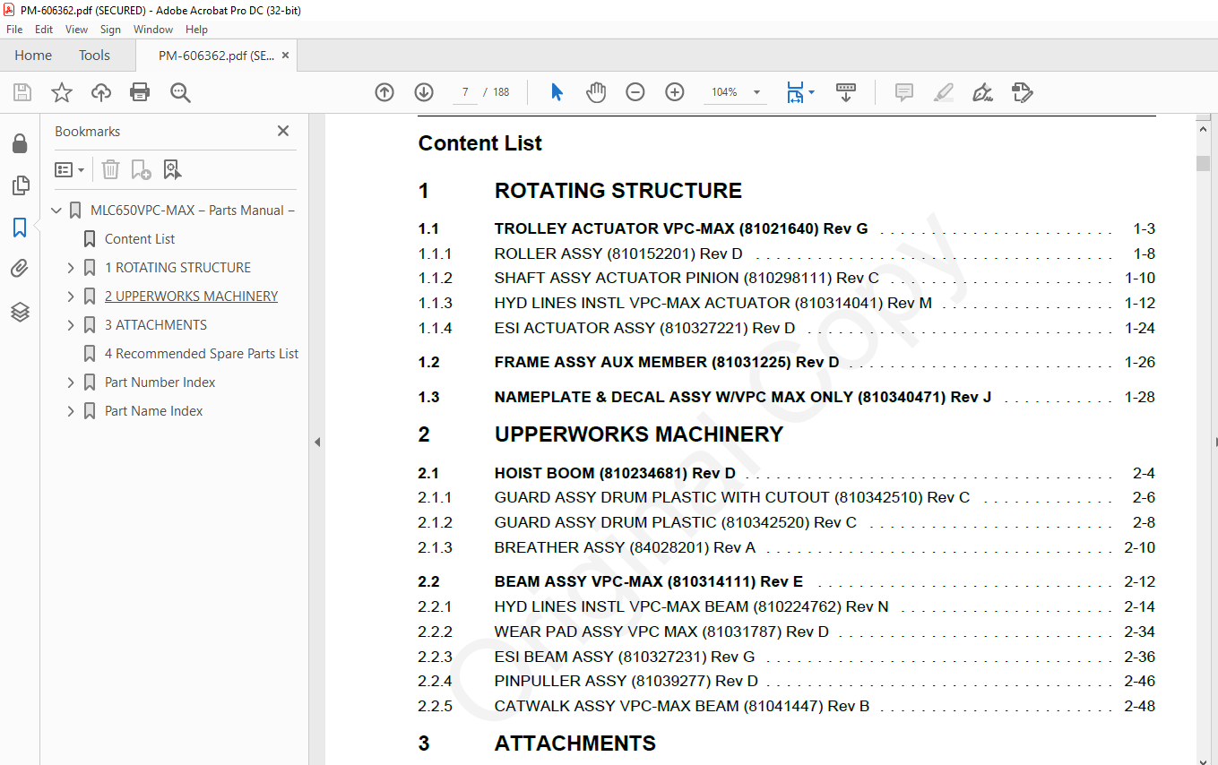Open the Sign document pen icon

982,92
